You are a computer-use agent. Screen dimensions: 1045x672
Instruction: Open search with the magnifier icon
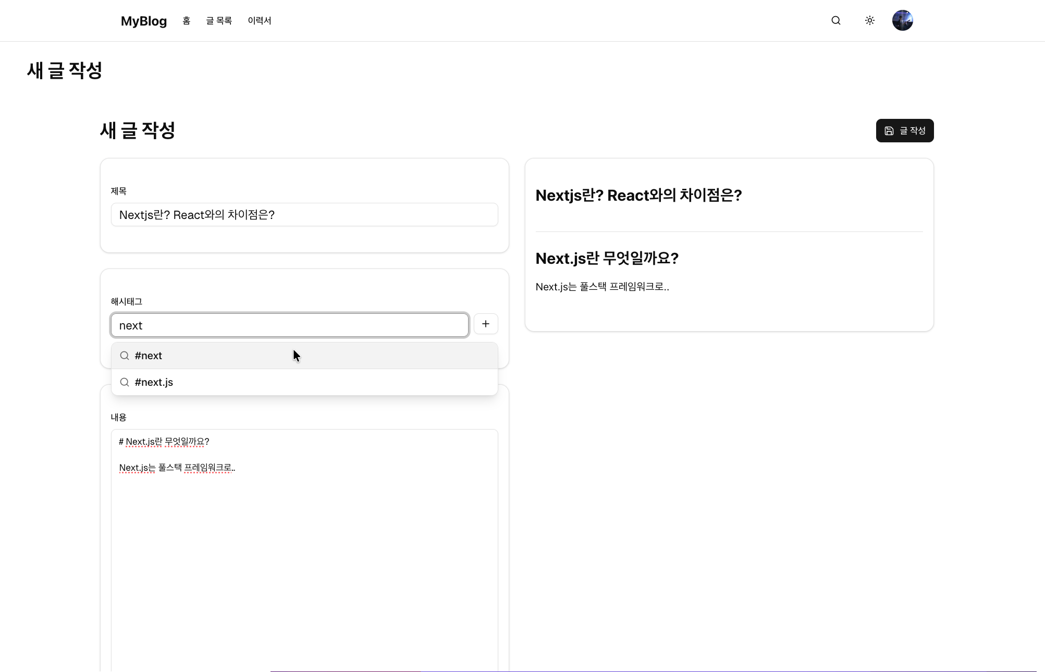(x=836, y=20)
